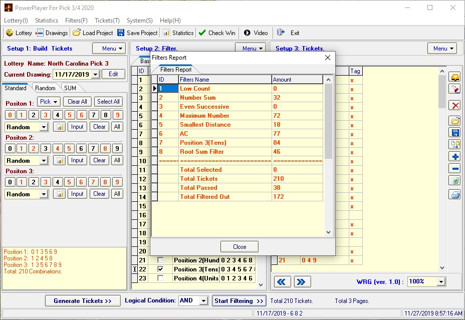
Task: Close the Filters Report dialog
Action: [x=239, y=246]
